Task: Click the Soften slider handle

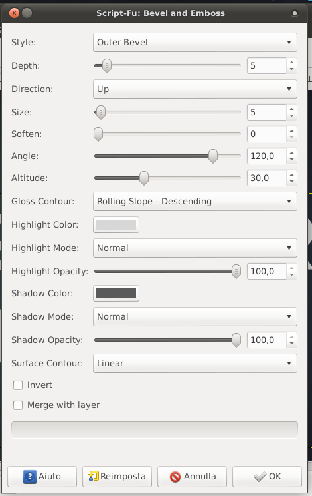Action: (98, 134)
